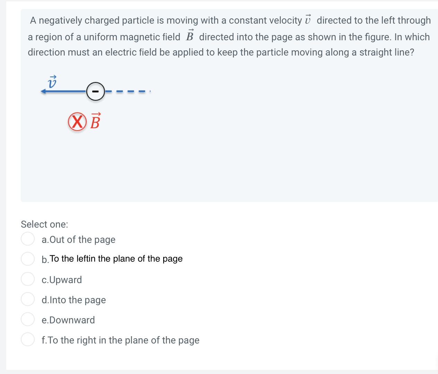Click the radio button next to Downward
Viewport: 438px width, 374px height.
pos(28,319)
